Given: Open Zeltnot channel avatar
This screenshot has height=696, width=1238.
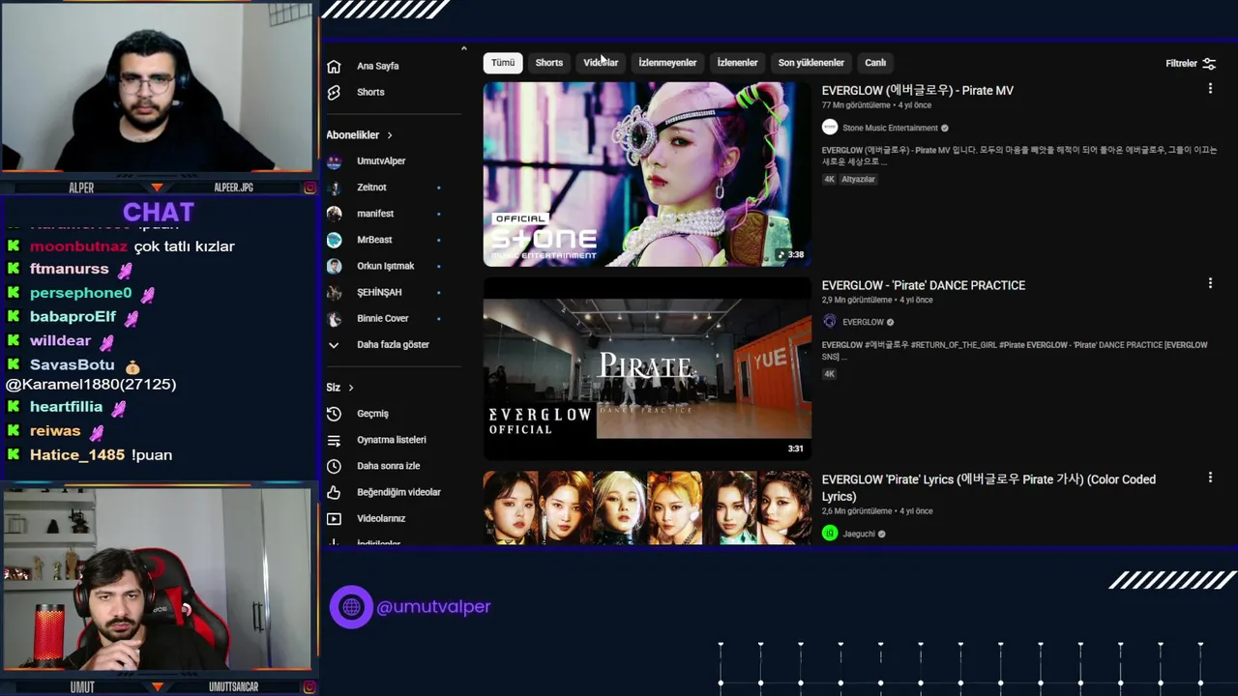Looking at the screenshot, I should click(334, 188).
